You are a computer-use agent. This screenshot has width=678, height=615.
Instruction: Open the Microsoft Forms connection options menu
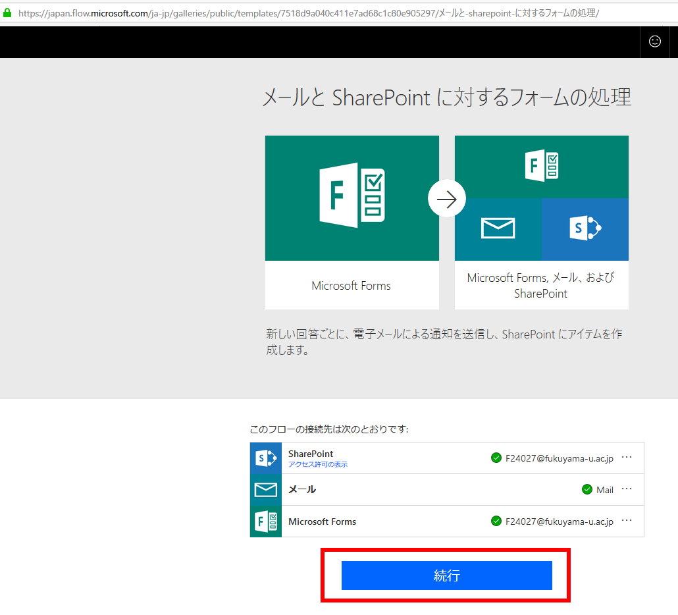click(x=627, y=520)
